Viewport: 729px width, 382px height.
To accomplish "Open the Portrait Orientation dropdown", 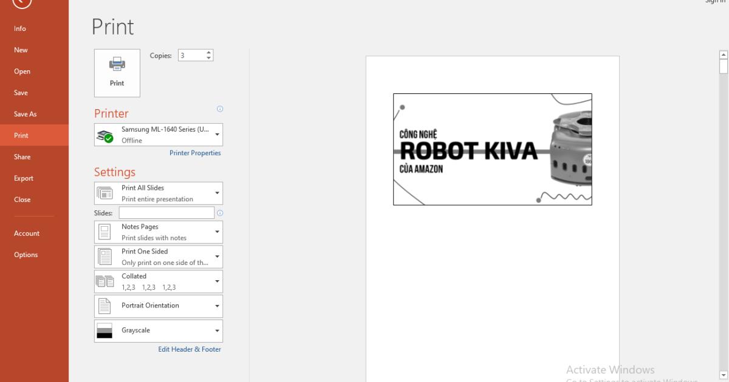I will (159, 306).
